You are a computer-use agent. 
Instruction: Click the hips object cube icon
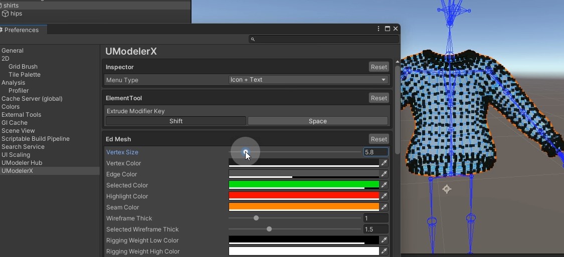[6, 14]
